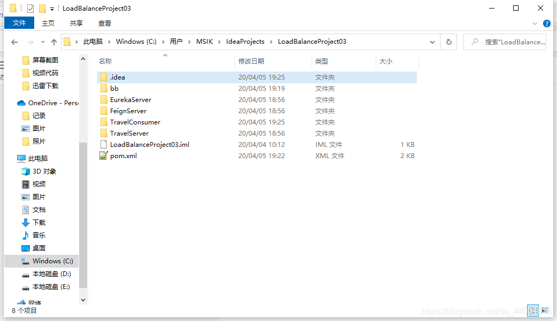Click IdeaProjects in the address breadcrumb
Screen dimensions: 557x321
pyautogui.click(x=245, y=42)
